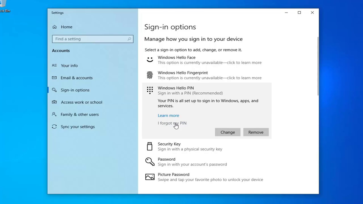The height and width of the screenshot is (204, 363).
Task: Click the Picture Password image icon
Action: [x=150, y=177]
